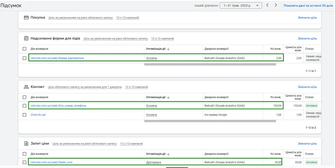The image size is (335, 168).
Task: Click the 12 з 12 кампаній link for Покупка
Action: pyautogui.click(x=128, y=17)
